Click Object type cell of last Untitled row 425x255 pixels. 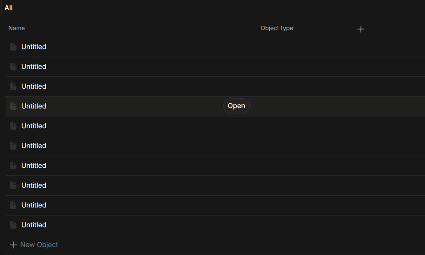point(304,225)
